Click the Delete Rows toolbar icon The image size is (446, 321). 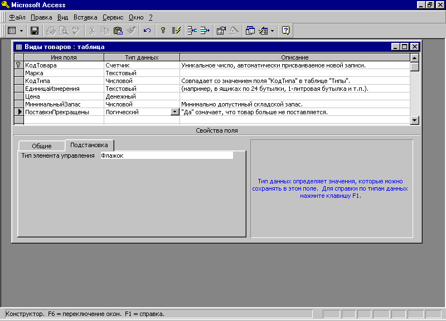click(205, 31)
